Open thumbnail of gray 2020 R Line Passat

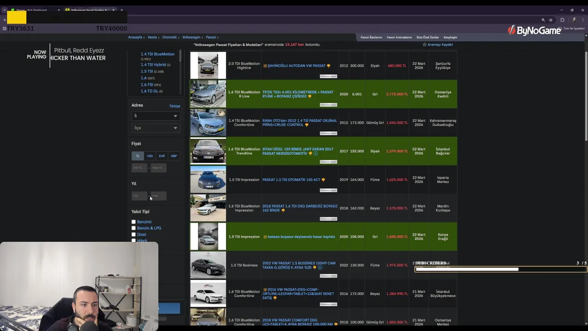208,94
